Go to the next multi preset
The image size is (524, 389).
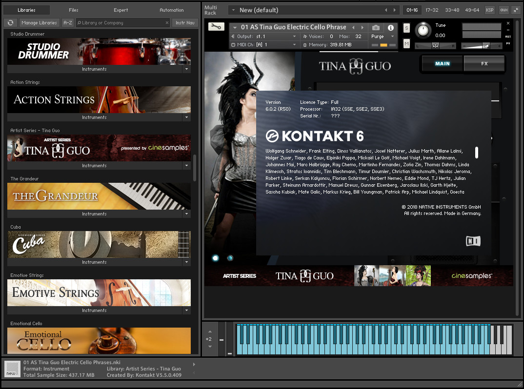coord(395,10)
